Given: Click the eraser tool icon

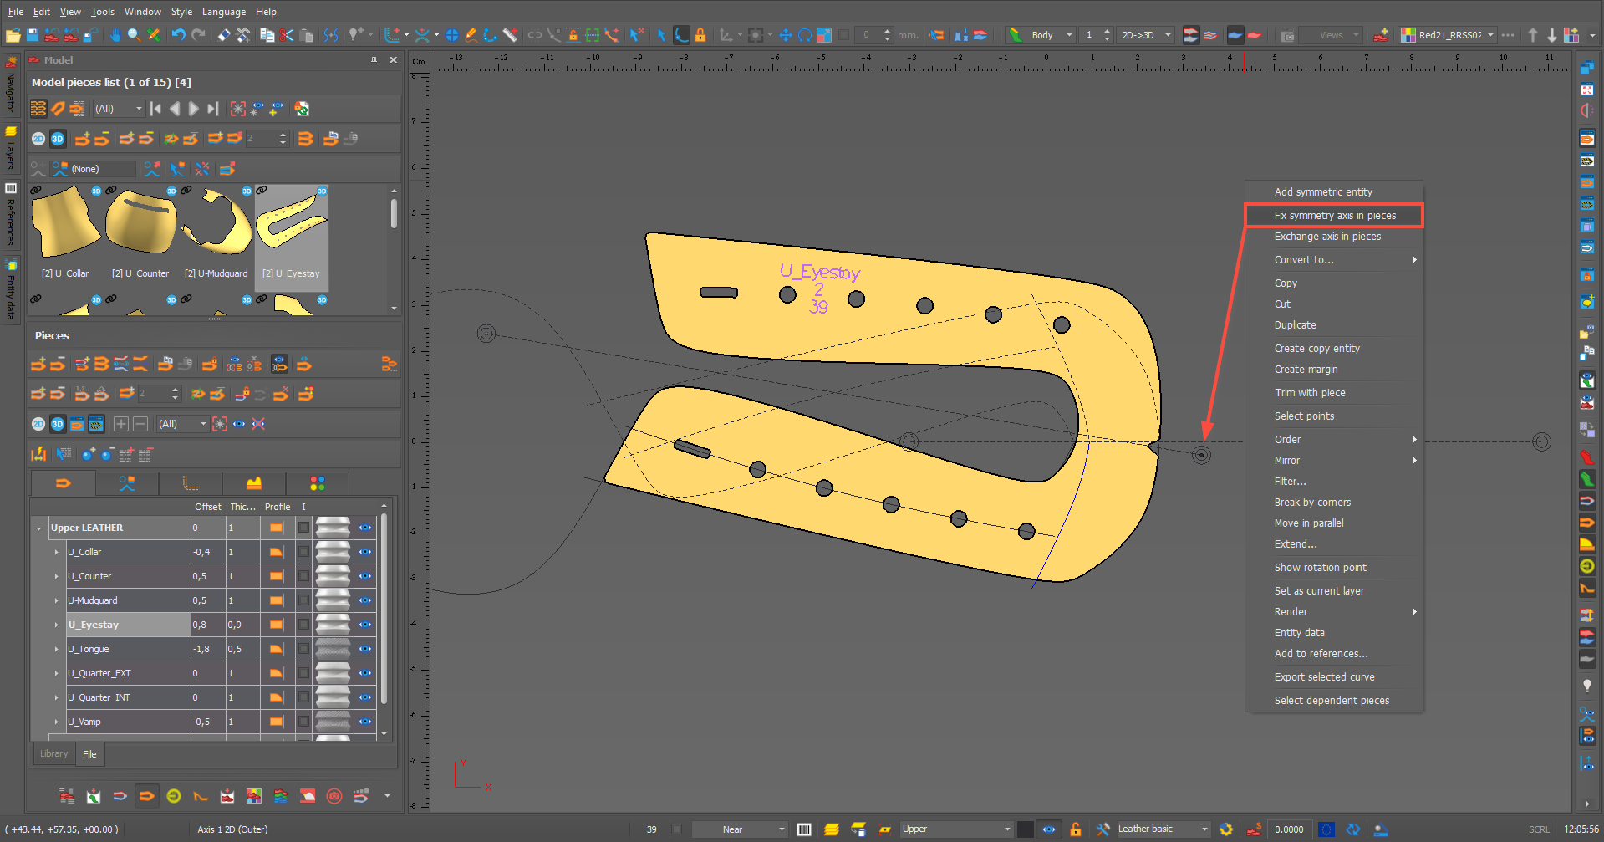Looking at the screenshot, I should click(223, 35).
